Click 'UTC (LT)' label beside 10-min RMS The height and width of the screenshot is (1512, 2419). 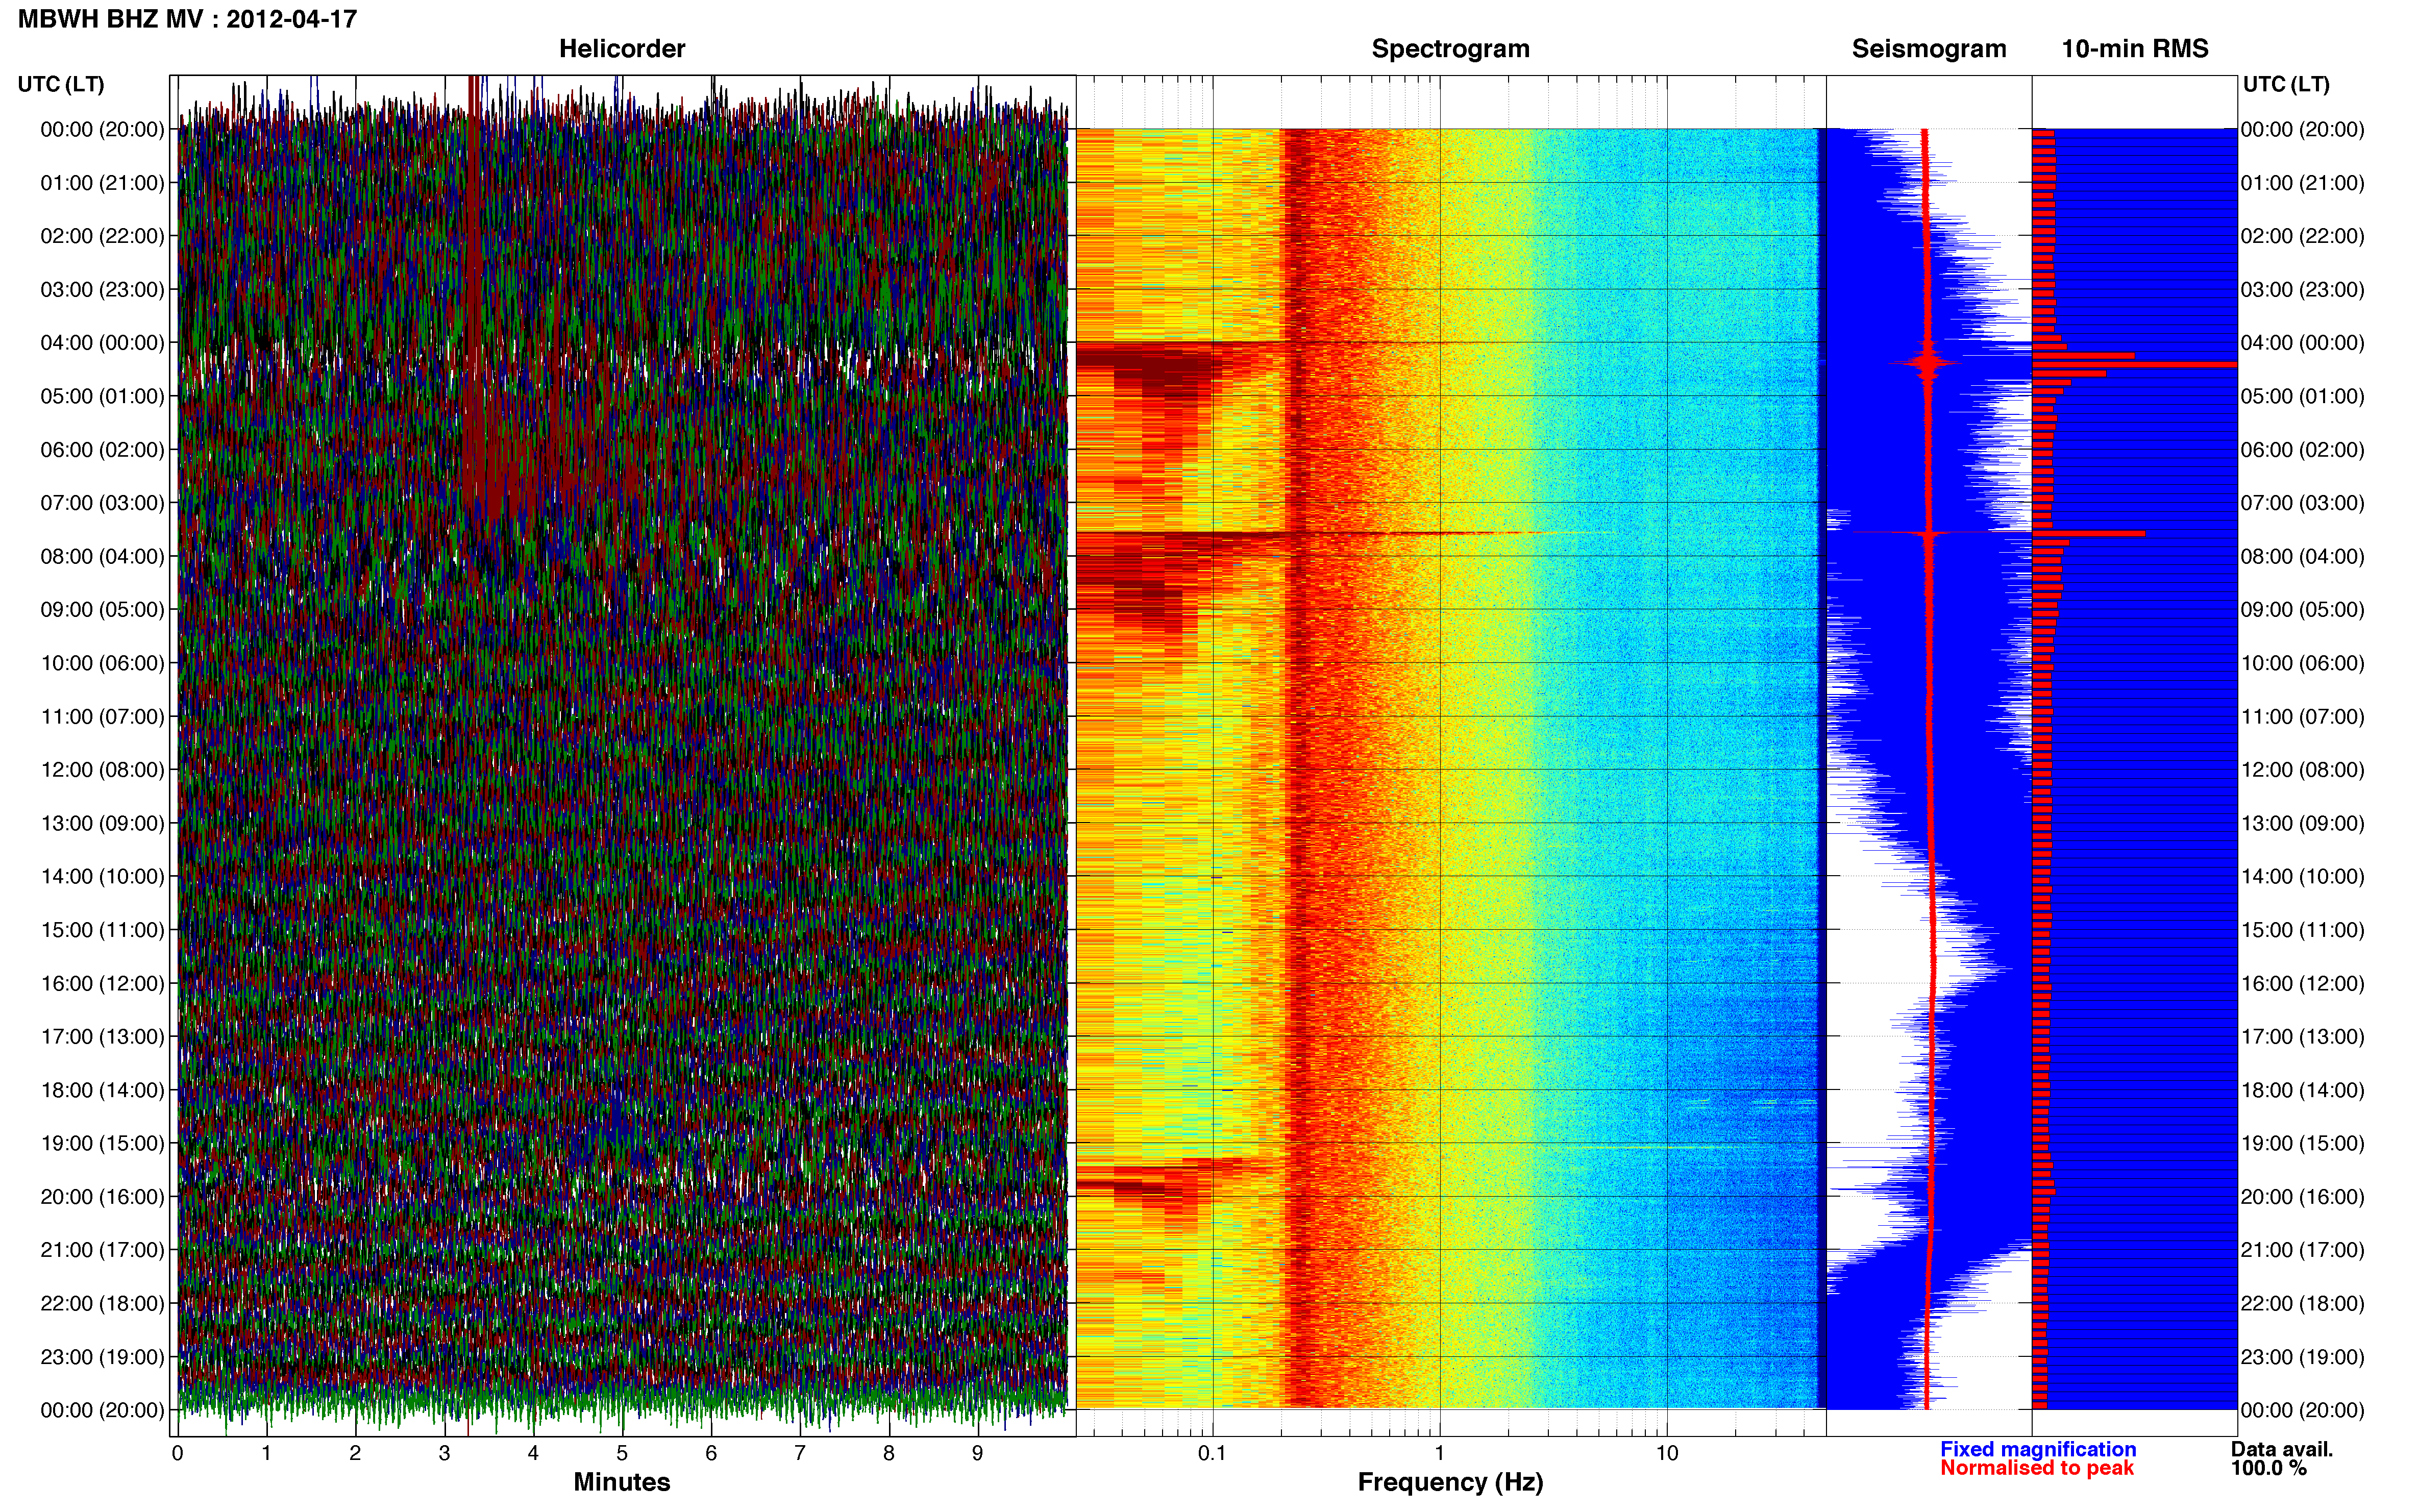coord(2286,84)
